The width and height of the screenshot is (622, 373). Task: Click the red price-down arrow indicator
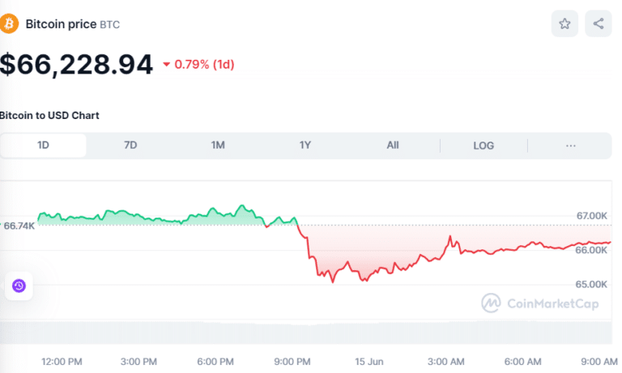click(x=167, y=65)
